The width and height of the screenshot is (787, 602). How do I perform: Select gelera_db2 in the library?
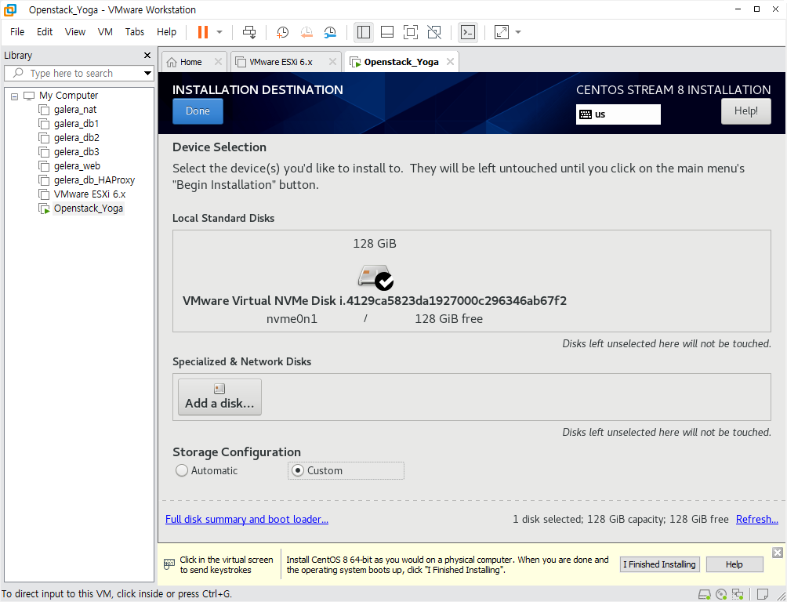pyautogui.click(x=76, y=138)
